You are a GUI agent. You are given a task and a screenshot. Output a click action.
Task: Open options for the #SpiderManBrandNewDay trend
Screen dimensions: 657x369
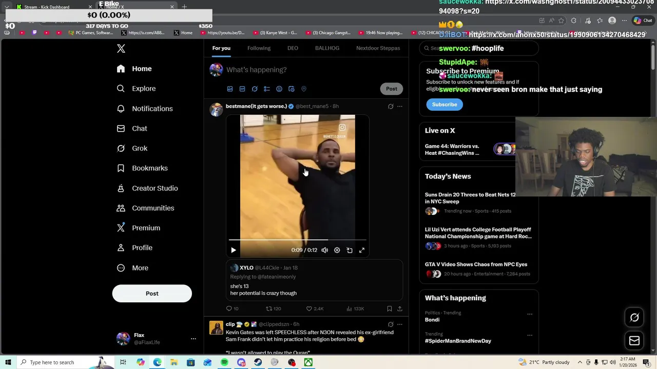click(x=530, y=335)
